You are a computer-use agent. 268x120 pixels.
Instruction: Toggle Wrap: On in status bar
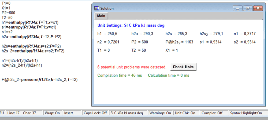52,113
